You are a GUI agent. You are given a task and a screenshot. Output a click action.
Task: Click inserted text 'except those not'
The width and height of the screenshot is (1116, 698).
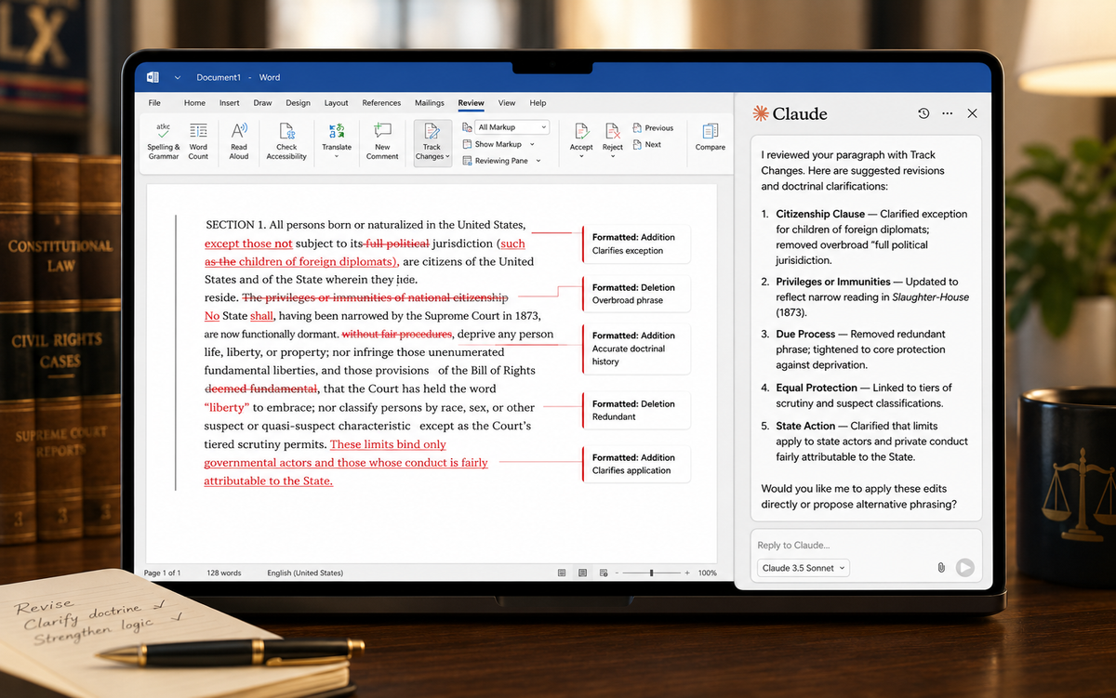[x=248, y=244]
